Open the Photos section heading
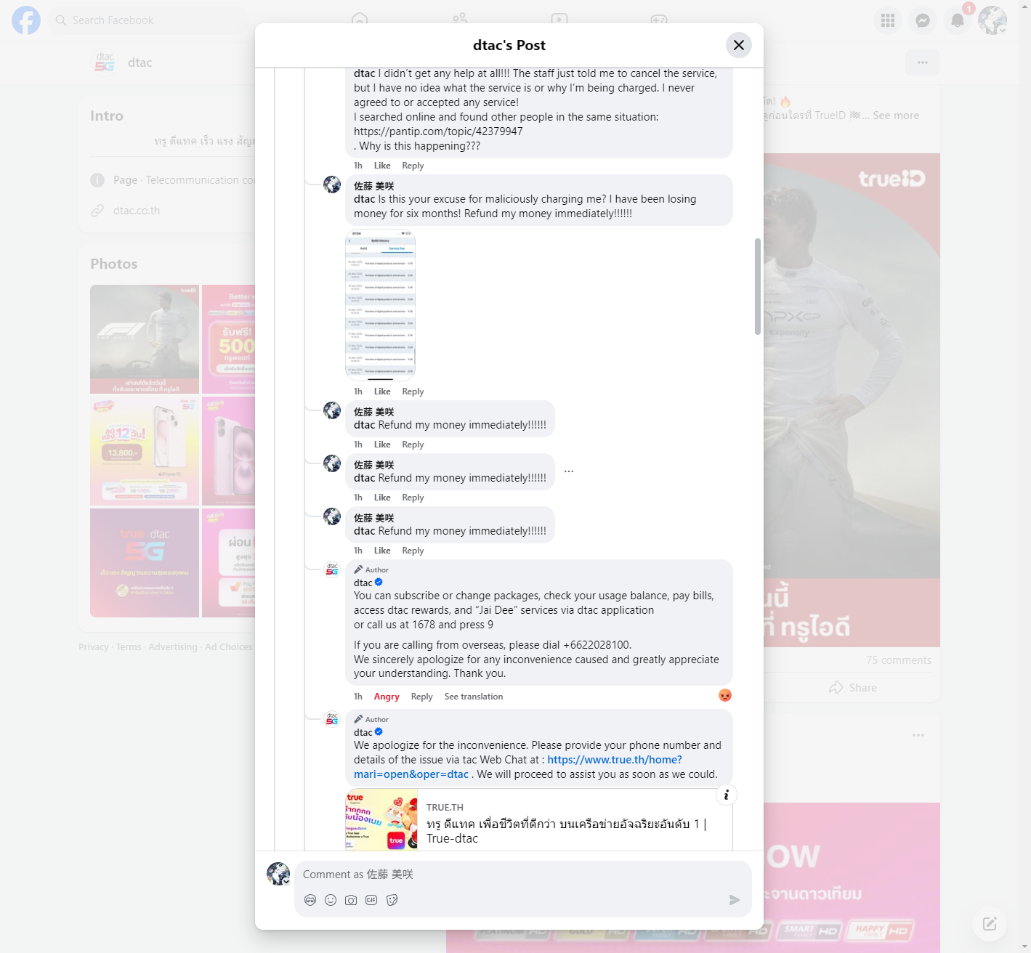 (x=114, y=264)
